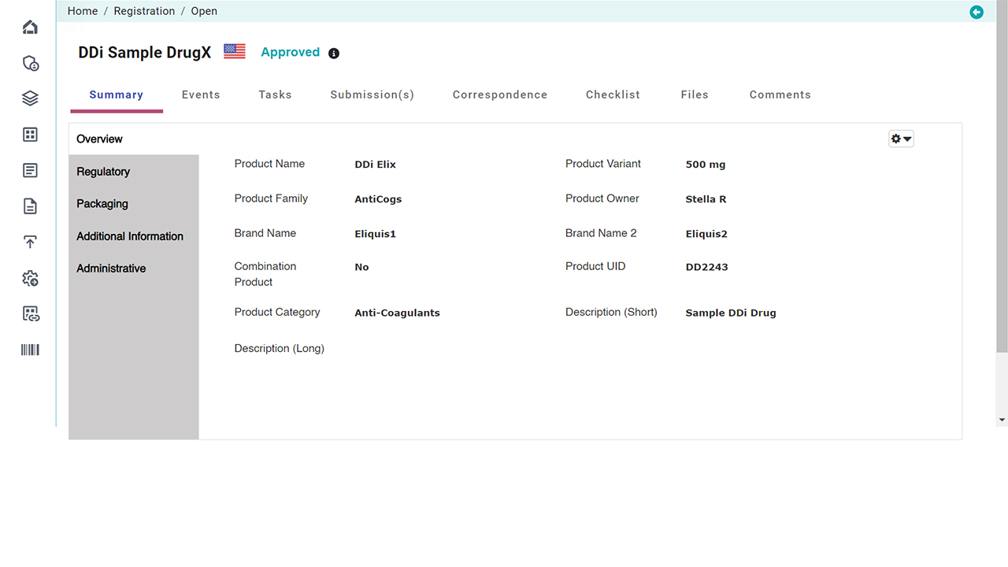This screenshot has width=1008, height=567.
Task: Click the teal back arrow button
Action: pyautogui.click(x=976, y=12)
